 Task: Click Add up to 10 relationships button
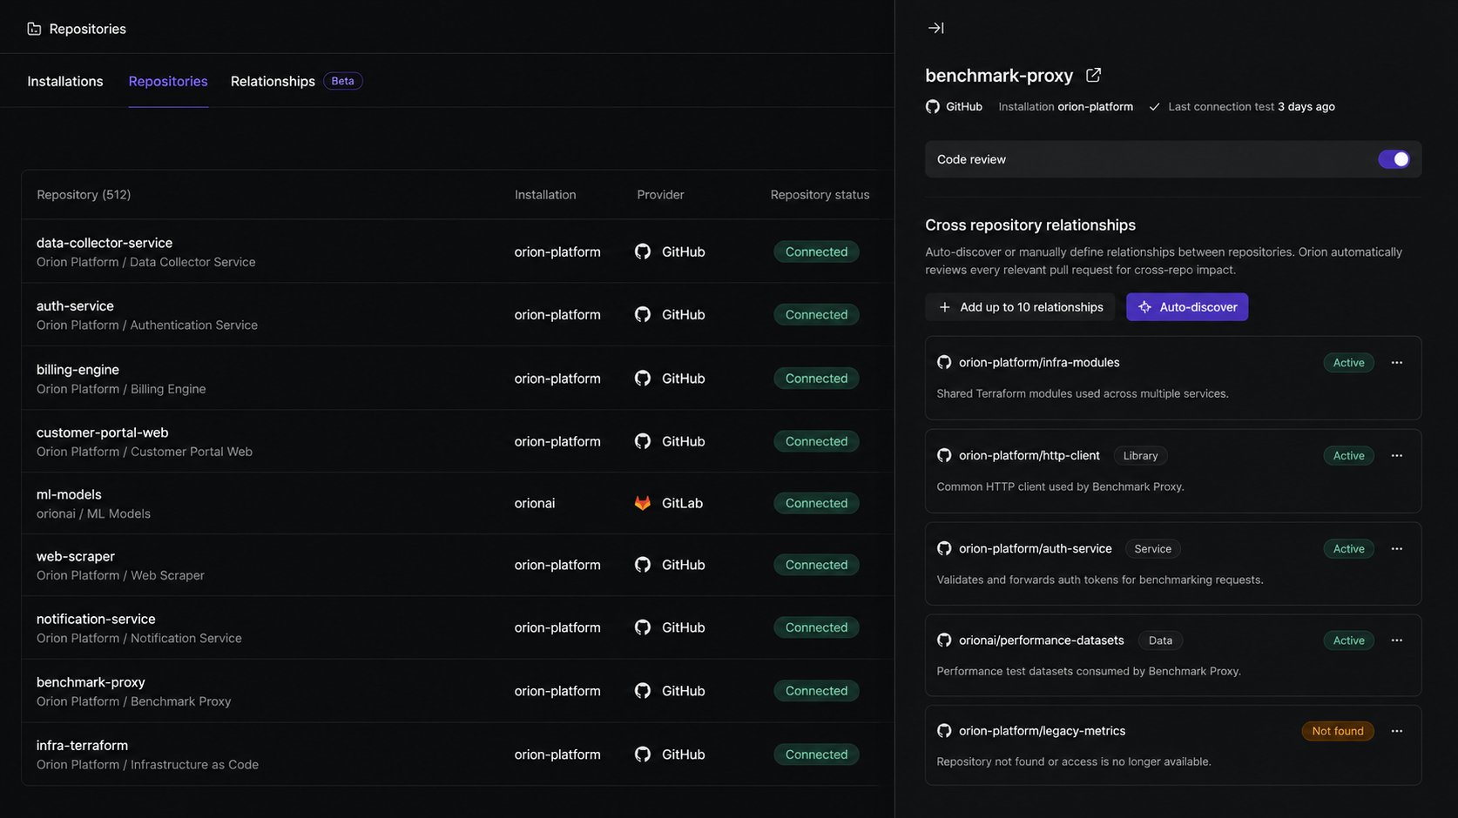1020,307
